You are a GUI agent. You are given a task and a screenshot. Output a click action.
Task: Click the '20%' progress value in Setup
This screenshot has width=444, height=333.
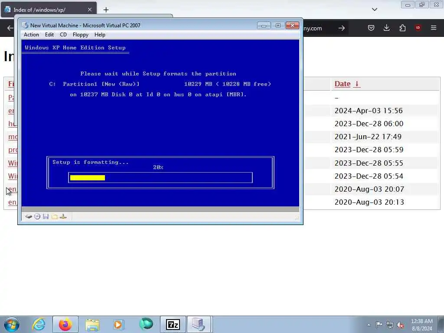tap(158, 167)
